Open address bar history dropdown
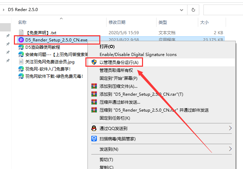The height and width of the screenshot is (169, 243). 182,10
